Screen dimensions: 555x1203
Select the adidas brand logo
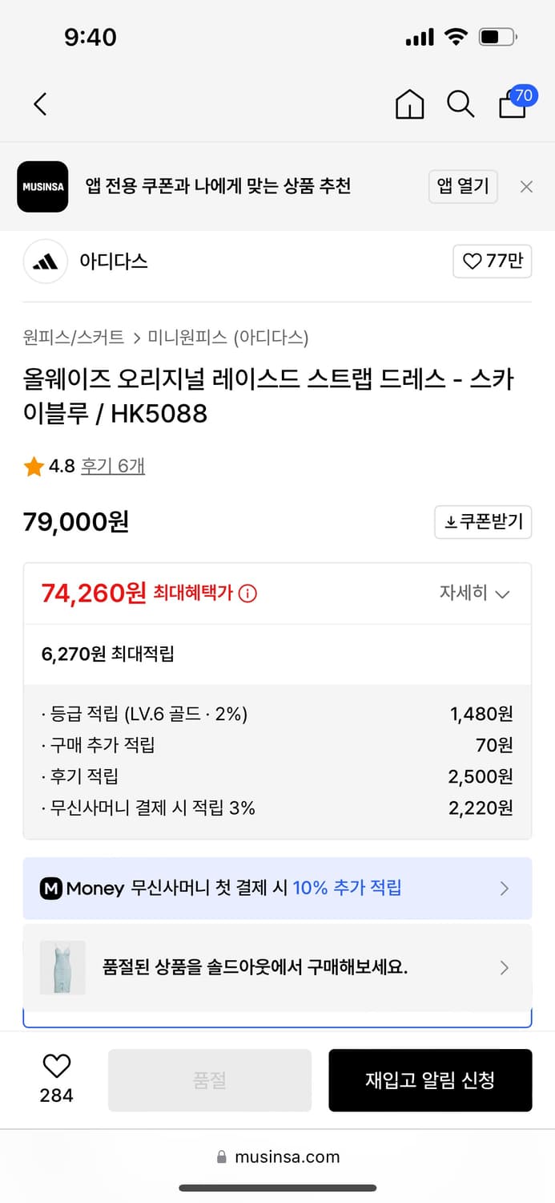click(46, 261)
